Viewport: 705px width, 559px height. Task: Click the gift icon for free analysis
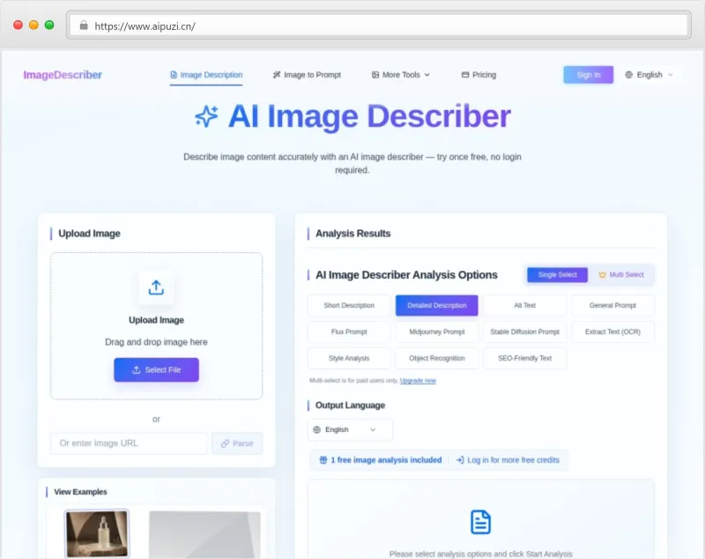[x=323, y=460]
